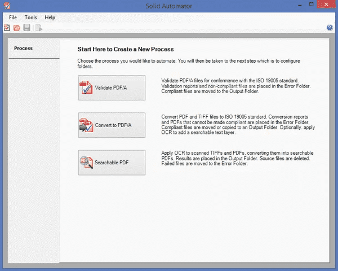Open the blue Help question mark icon
This screenshot has height=271, width=338.
[330, 28]
